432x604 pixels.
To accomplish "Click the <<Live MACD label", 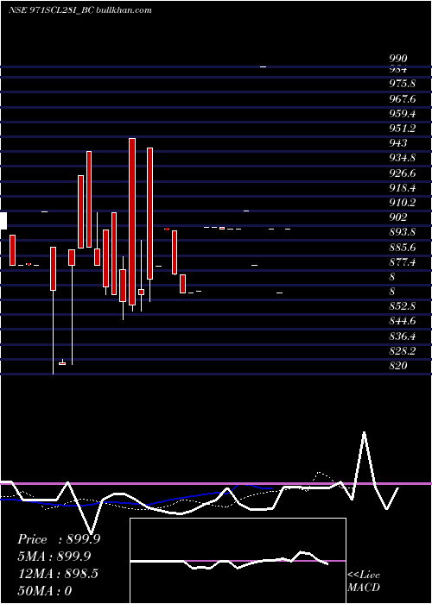I will pos(364,582).
